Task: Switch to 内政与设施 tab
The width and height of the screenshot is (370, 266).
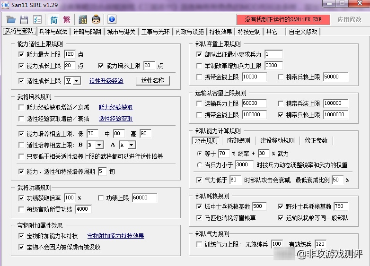Action: 189,32
